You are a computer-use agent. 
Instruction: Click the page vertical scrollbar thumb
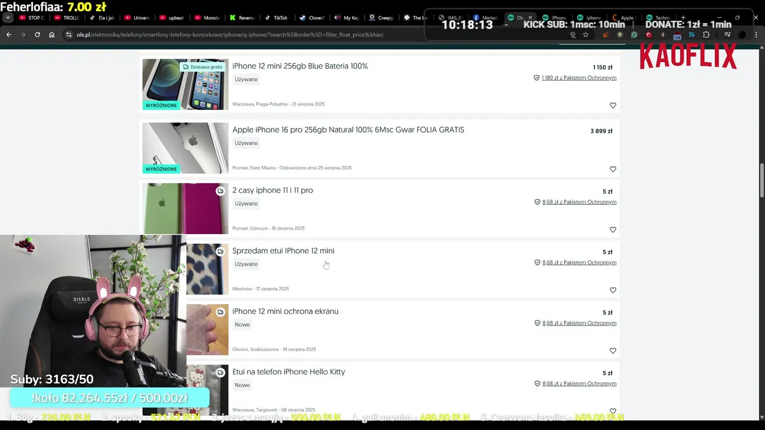pyautogui.click(x=761, y=180)
